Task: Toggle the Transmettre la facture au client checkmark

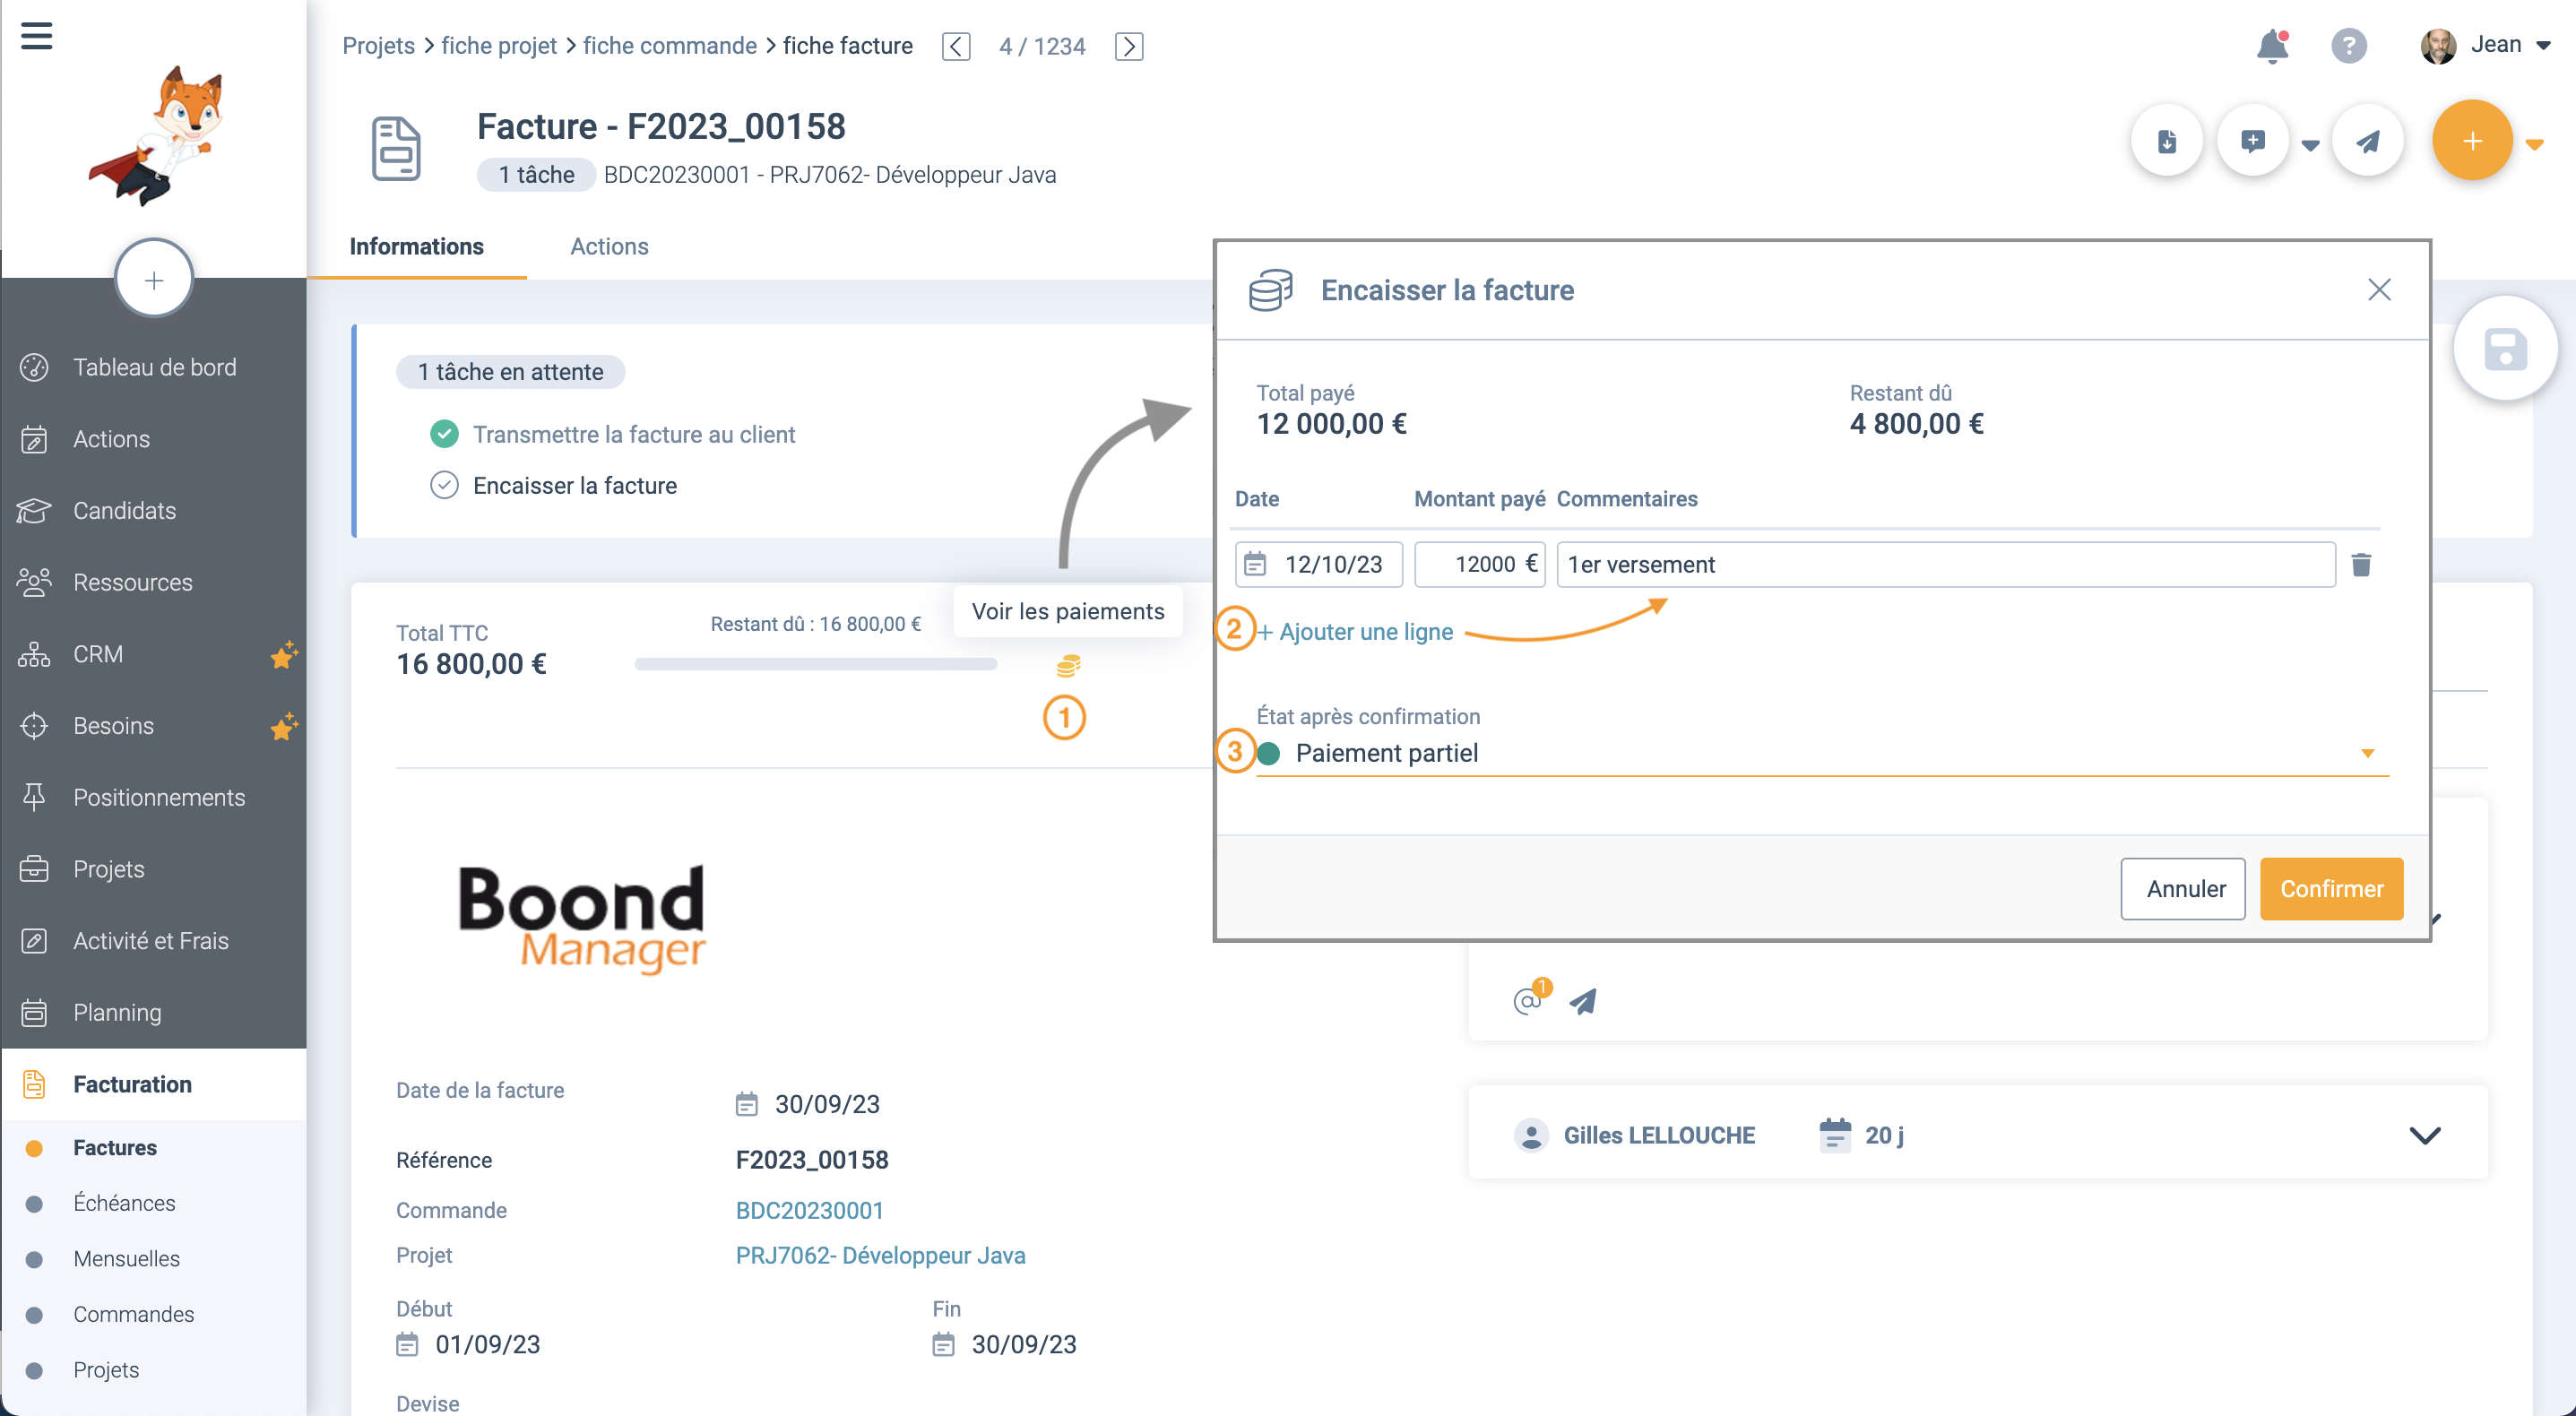Action: pyautogui.click(x=444, y=434)
